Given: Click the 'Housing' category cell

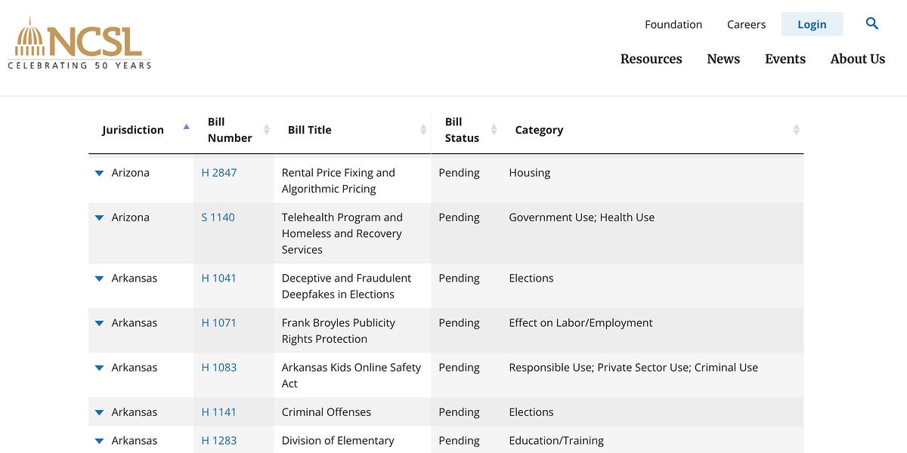Looking at the screenshot, I should [x=530, y=173].
